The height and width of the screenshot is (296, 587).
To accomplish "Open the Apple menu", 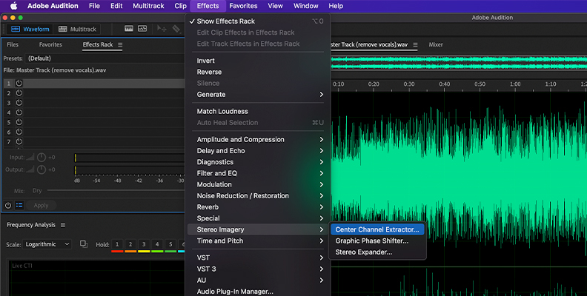I will coord(13,6).
